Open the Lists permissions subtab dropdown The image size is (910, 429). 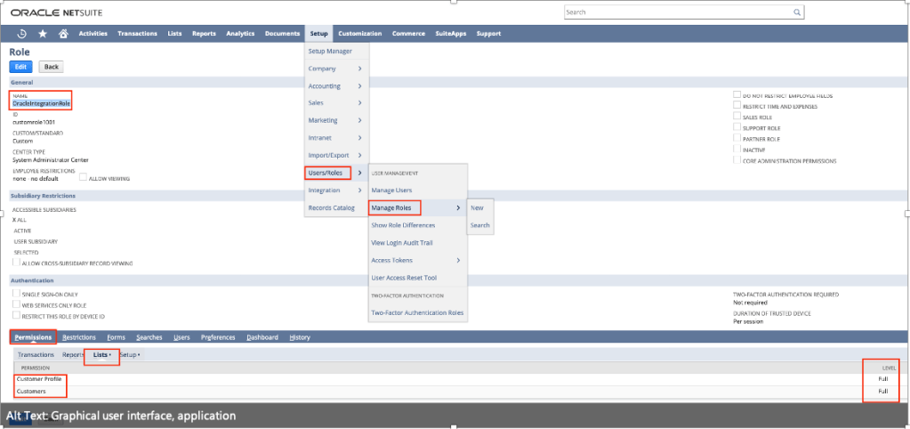point(102,354)
